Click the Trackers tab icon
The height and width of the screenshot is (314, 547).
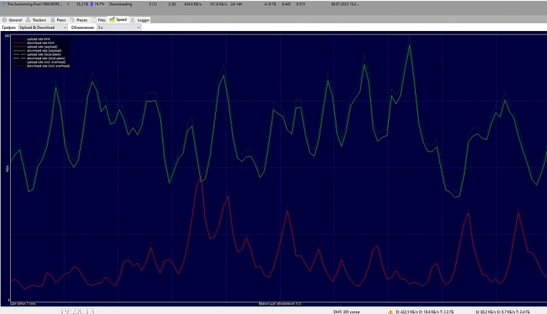click(x=29, y=19)
